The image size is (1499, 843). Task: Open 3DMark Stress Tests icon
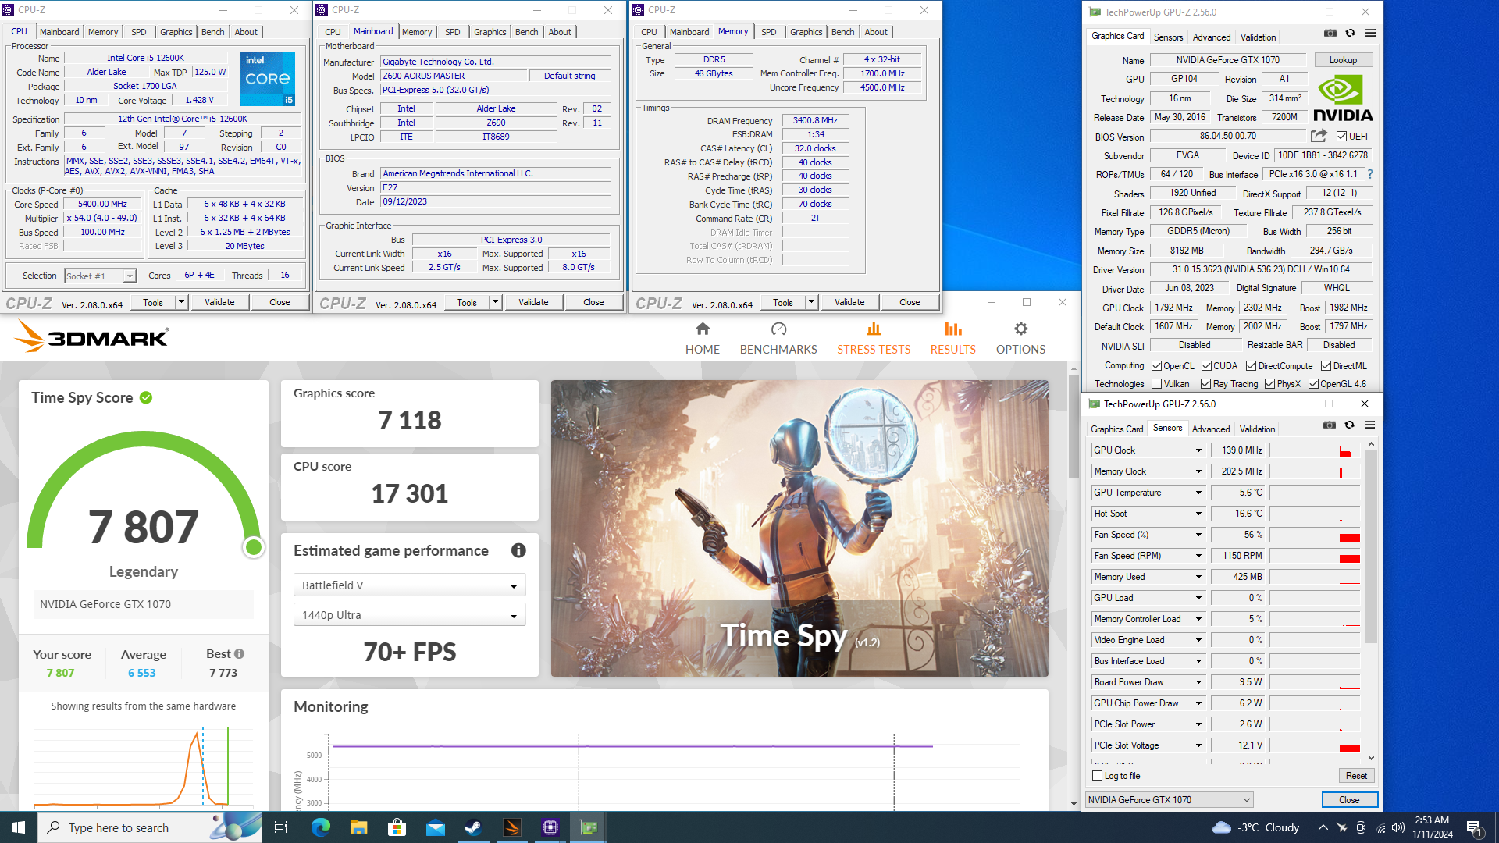[874, 329]
